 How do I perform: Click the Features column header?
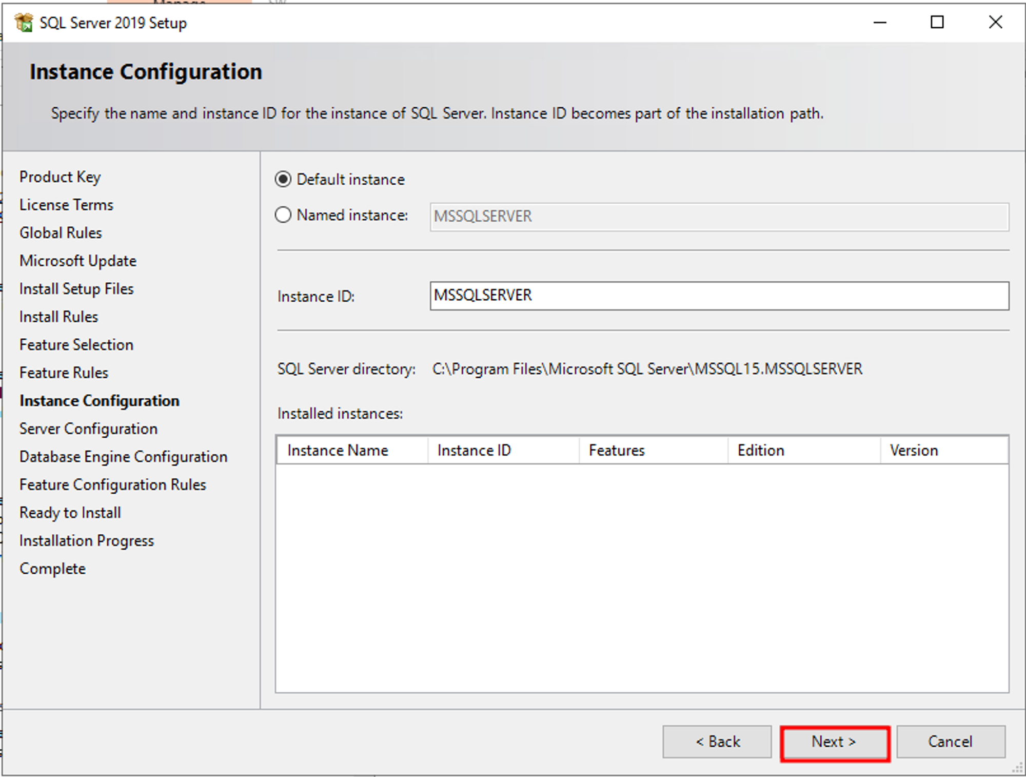[653, 450]
